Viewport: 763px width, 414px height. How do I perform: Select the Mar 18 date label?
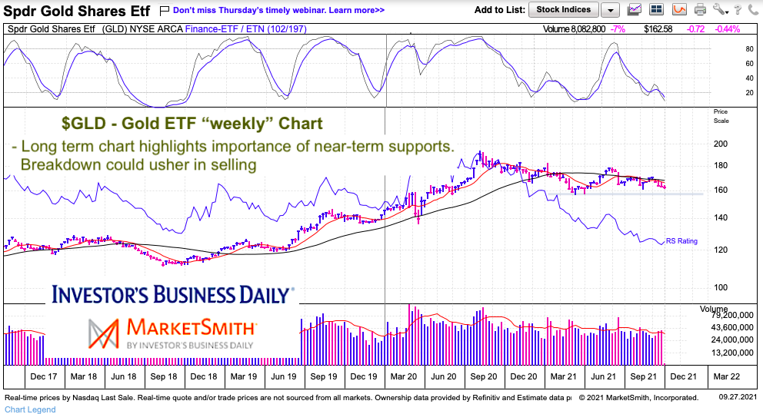[84, 376]
